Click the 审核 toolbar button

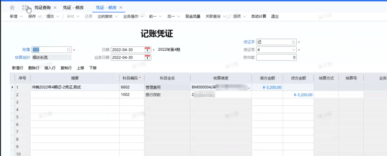[71, 17]
